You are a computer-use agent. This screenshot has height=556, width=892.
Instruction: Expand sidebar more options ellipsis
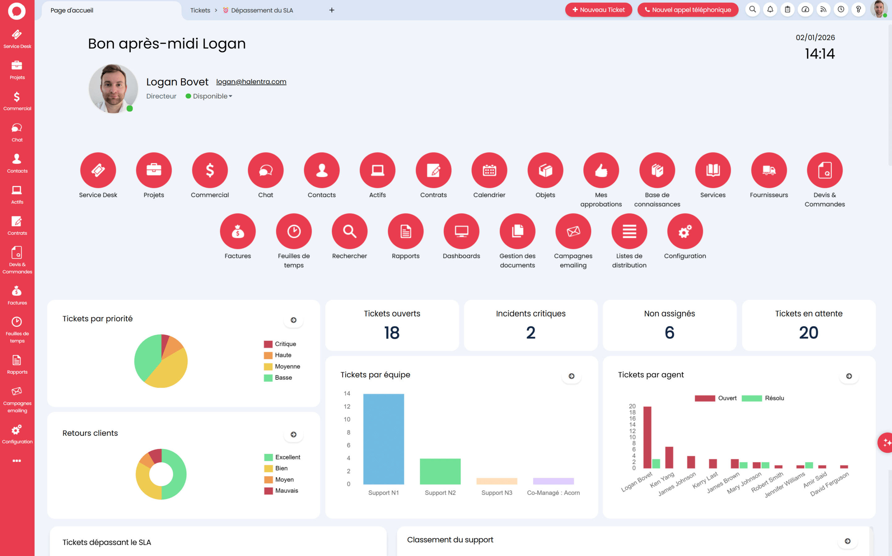coord(17,460)
